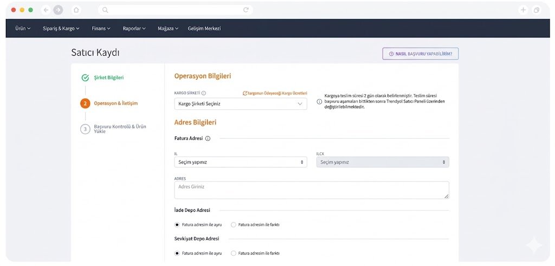Click the browser home icon
This screenshot has width=555, height=266.
76,10
